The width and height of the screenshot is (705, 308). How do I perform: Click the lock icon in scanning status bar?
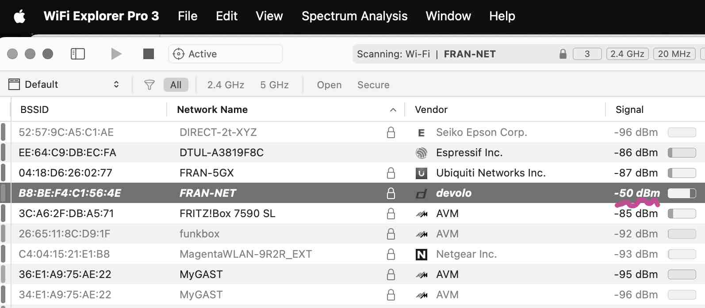(563, 54)
